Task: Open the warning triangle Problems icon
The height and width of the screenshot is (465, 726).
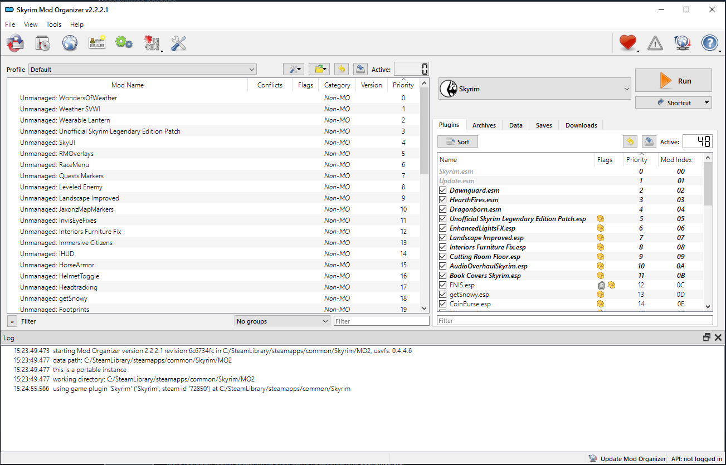Action: pos(655,43)
